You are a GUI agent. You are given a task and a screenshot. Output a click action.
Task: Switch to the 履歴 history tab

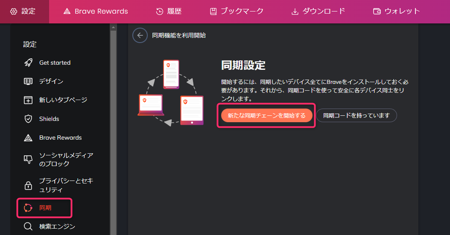[169, 11]
